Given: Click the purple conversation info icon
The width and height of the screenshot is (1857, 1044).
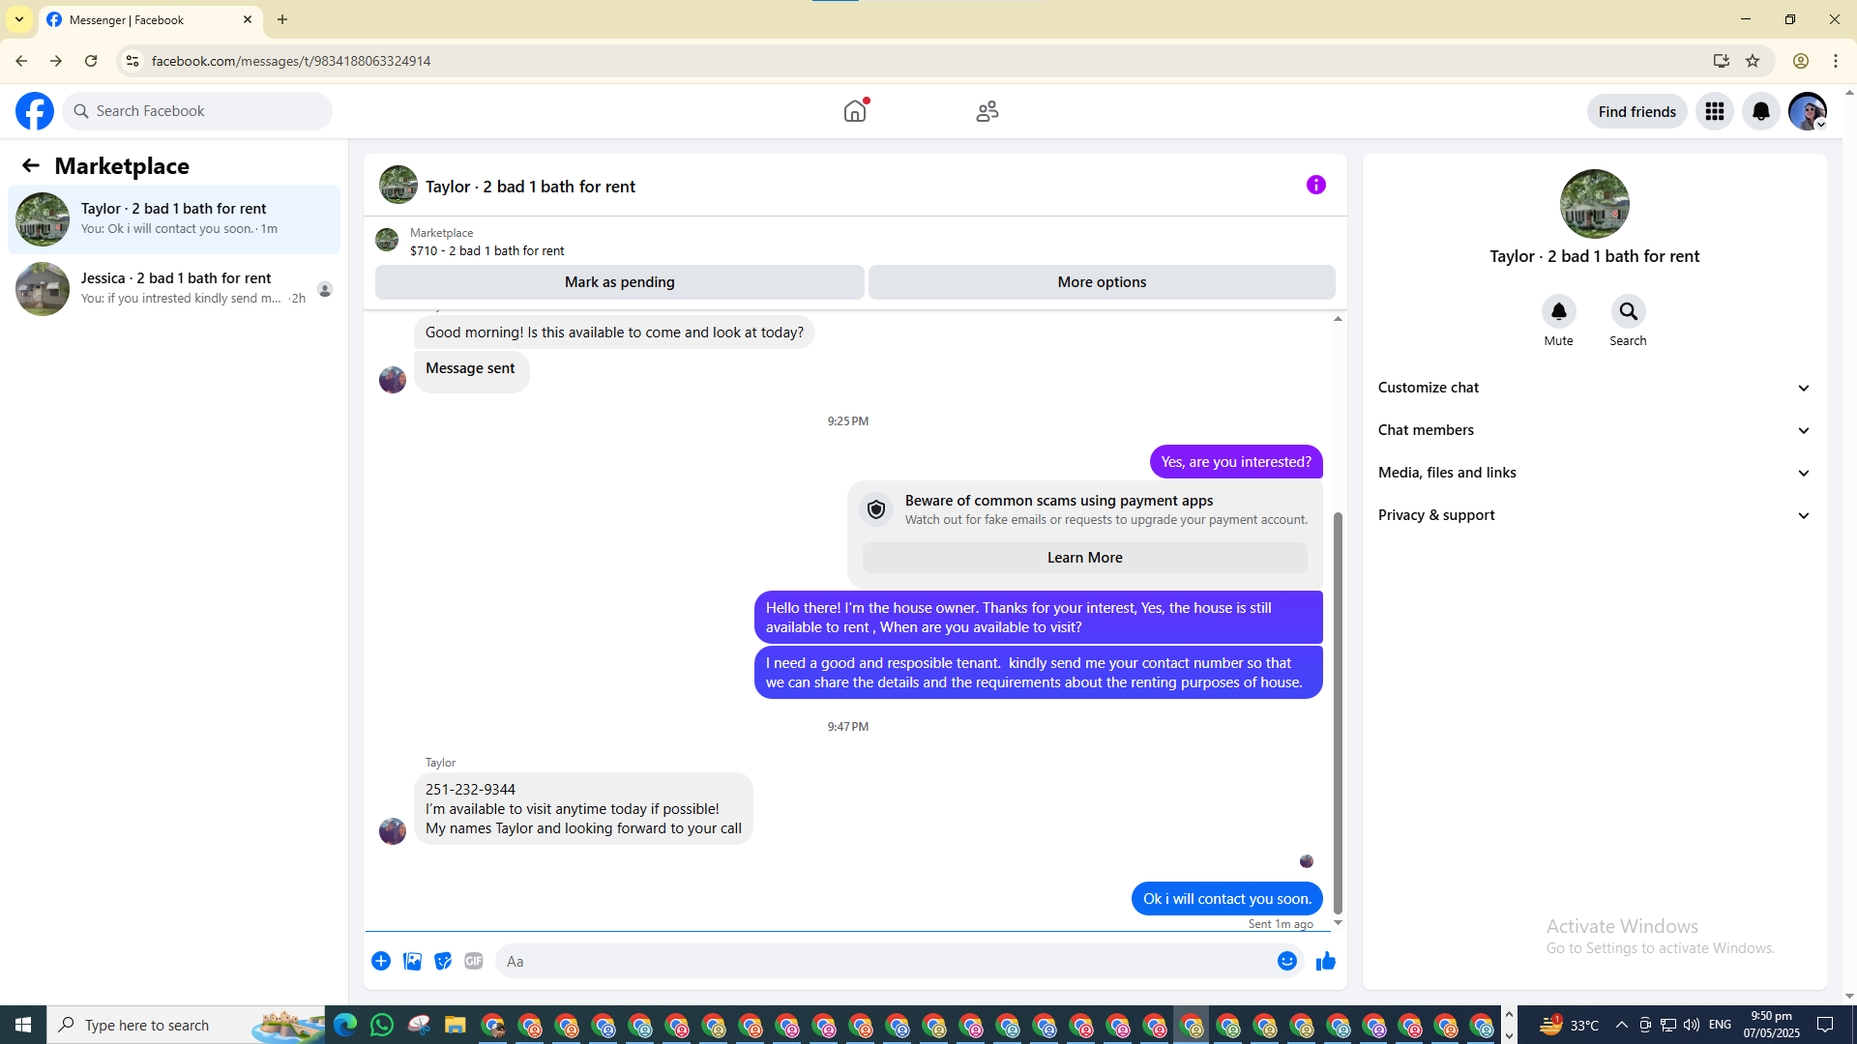Looking at the screenshot, I should [1315, 185].
